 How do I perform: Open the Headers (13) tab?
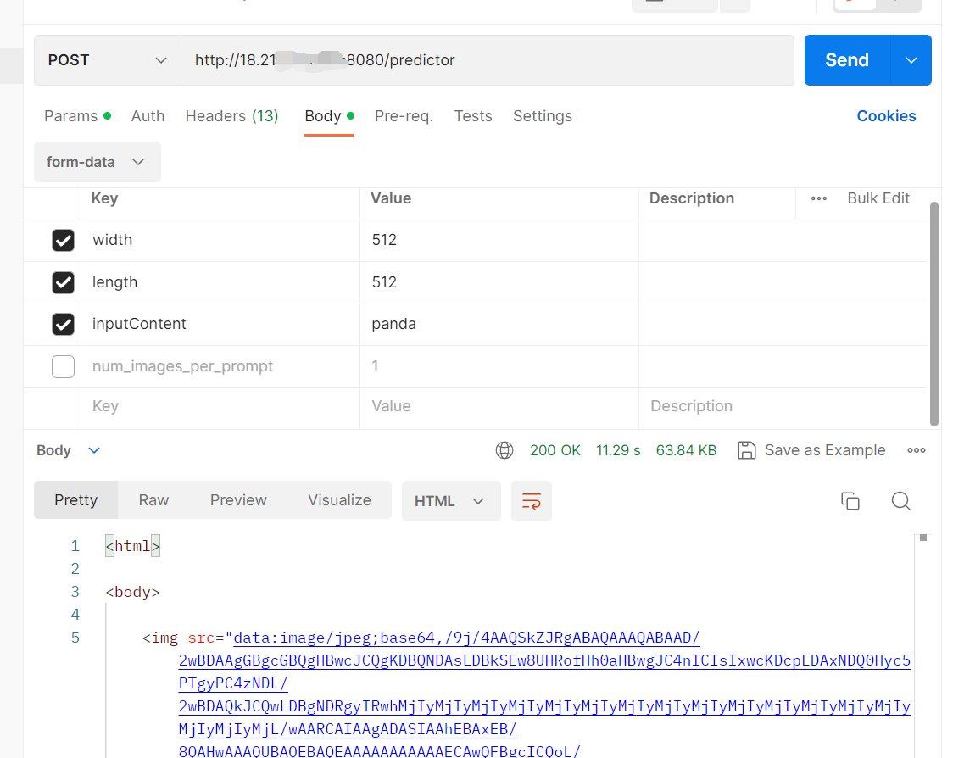pyautogui.click(x=231, y=116)
